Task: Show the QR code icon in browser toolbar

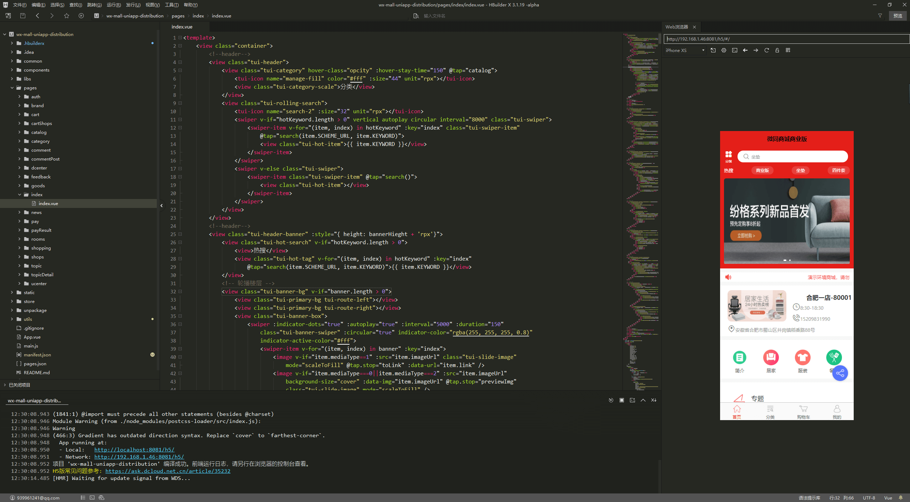Action: coord(788,50)
